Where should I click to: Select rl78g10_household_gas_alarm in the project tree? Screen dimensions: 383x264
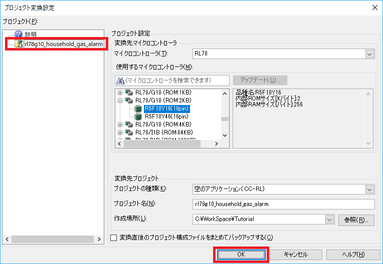[x=64, y=44]
